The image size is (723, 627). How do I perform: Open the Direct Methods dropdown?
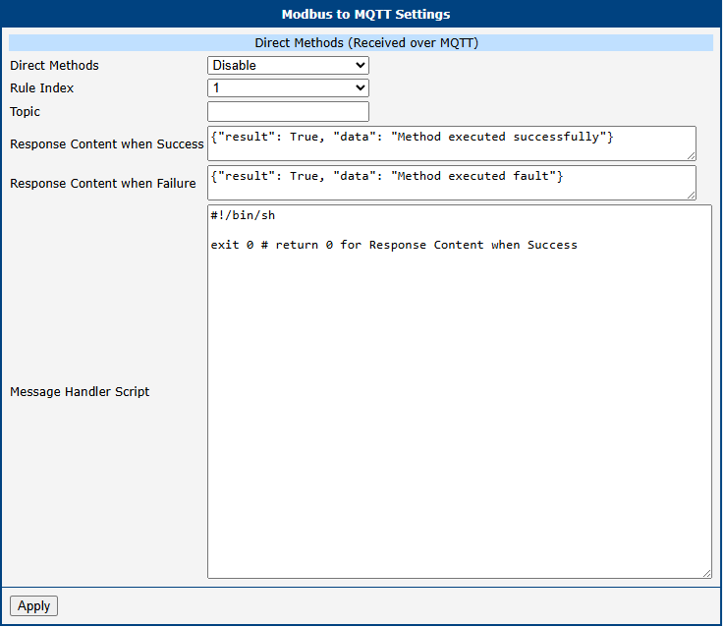[x=288, y=66]
